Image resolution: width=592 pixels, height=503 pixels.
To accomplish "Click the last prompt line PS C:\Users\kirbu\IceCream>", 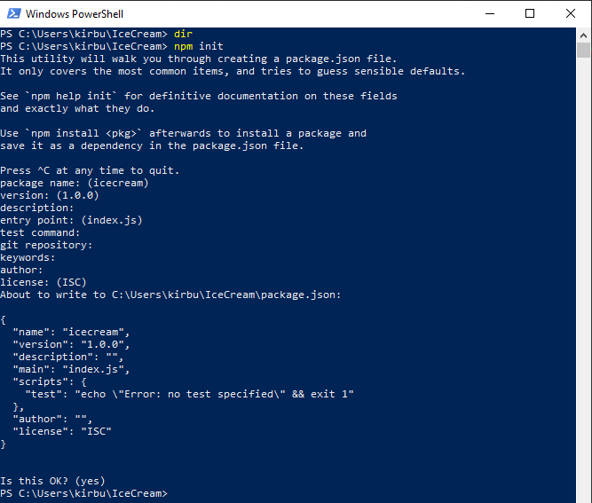I will click(x=83, y=493).
